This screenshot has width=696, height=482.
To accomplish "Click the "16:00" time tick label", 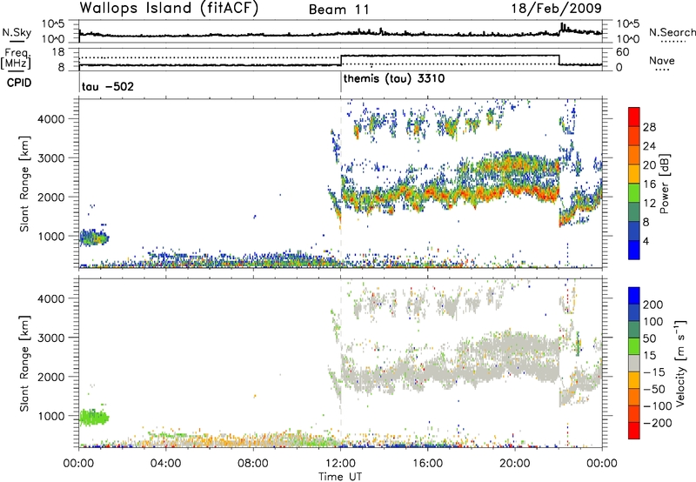I will pyautogui.click(x=427, y=464).
